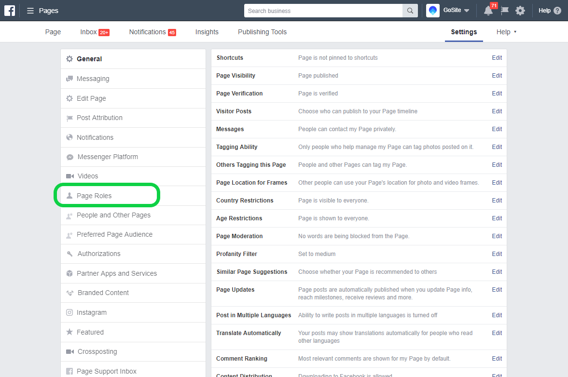Edit the Translate Automatically setting

tap(497, 333)
